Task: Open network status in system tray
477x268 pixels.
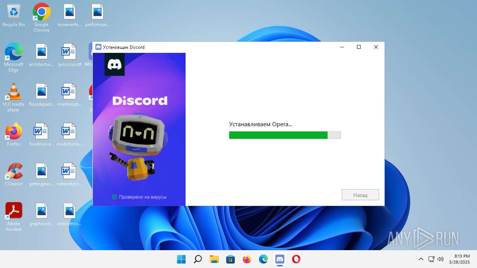Action: (431, 259)
